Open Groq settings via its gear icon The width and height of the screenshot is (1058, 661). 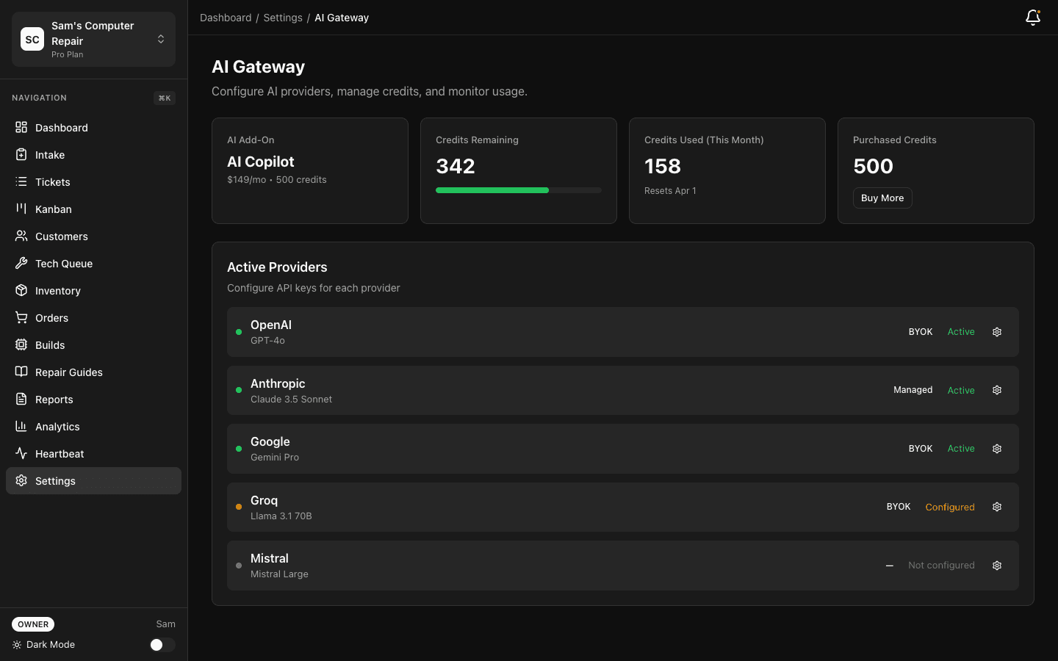pos(996,507)
